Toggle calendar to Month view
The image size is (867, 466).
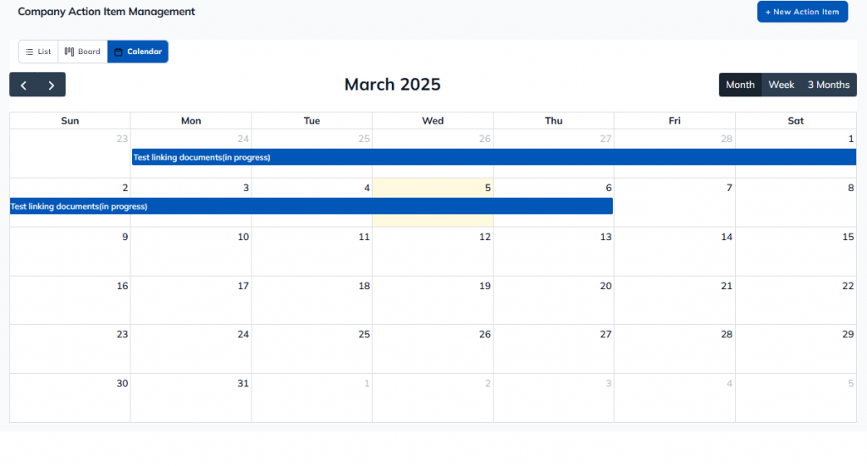(x=740, y=85)
